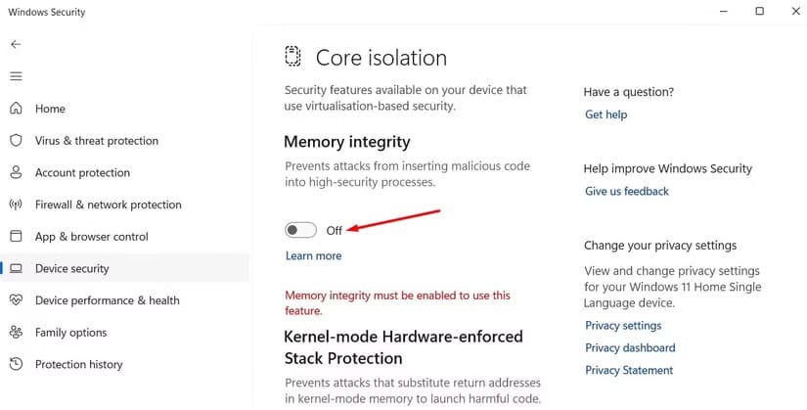Expand the hamburger navigation menu
The width and height of the screenshot is (807, 410).
coord(16,75)
